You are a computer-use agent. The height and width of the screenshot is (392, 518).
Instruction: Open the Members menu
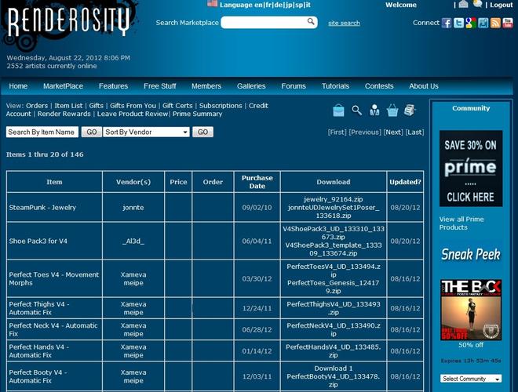(x=206, y=86)
